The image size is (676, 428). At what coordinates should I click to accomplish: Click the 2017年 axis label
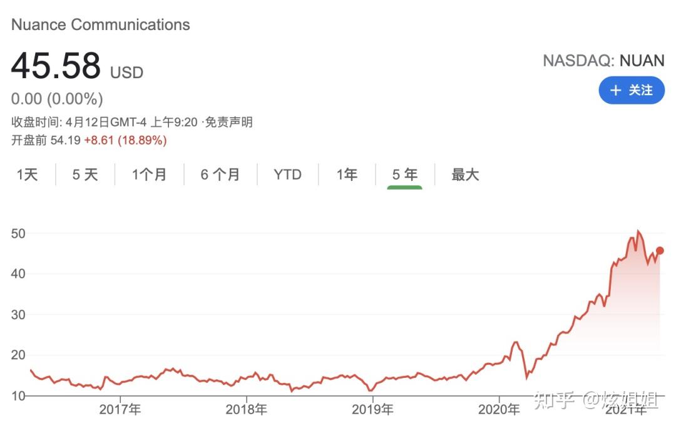pyautogui.click(x=120, y=409)
